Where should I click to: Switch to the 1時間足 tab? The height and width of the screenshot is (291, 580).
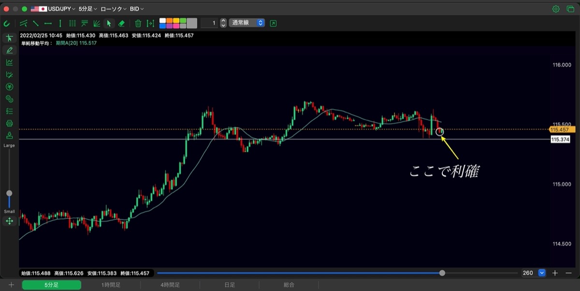[111, 285]
